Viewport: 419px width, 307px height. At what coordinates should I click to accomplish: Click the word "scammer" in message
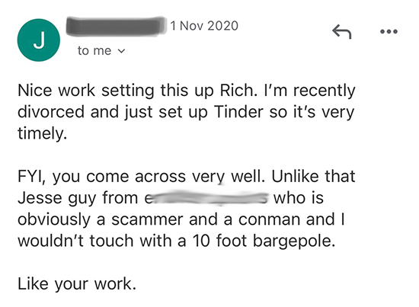[x=147, y=219]
